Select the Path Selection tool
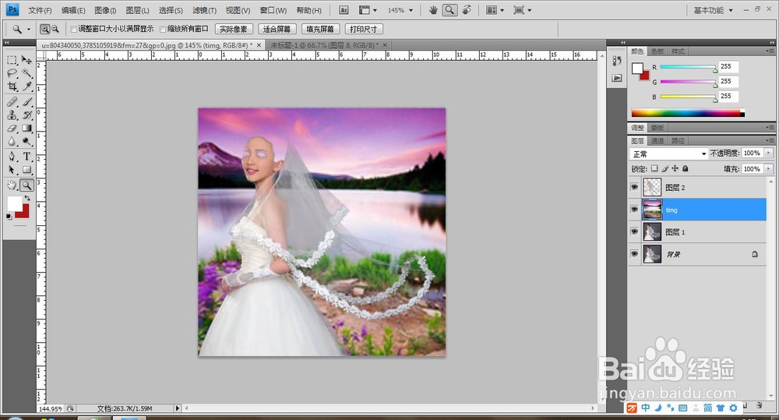Screen dimensions: 779x420 [12, 170]
